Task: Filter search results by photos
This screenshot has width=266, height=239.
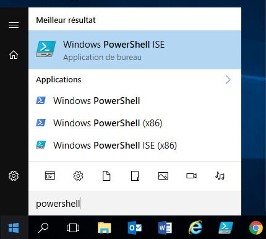Action: pyautogui.click(x=163, y=176)
